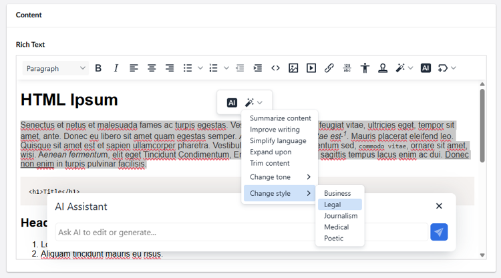Image resolution: width=501 pixels, height=278 pixels.
Task: Insert a link
Action: [329, 68]
